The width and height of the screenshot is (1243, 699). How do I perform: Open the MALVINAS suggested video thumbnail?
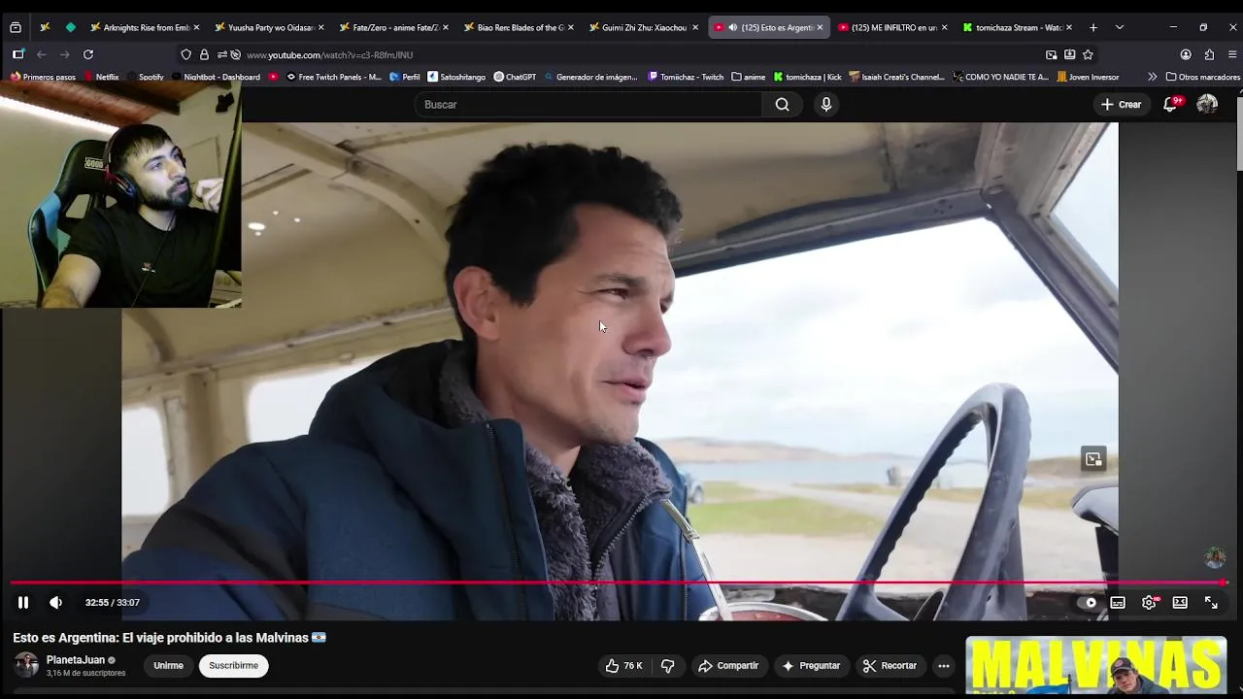click(x=1096, y=667)
